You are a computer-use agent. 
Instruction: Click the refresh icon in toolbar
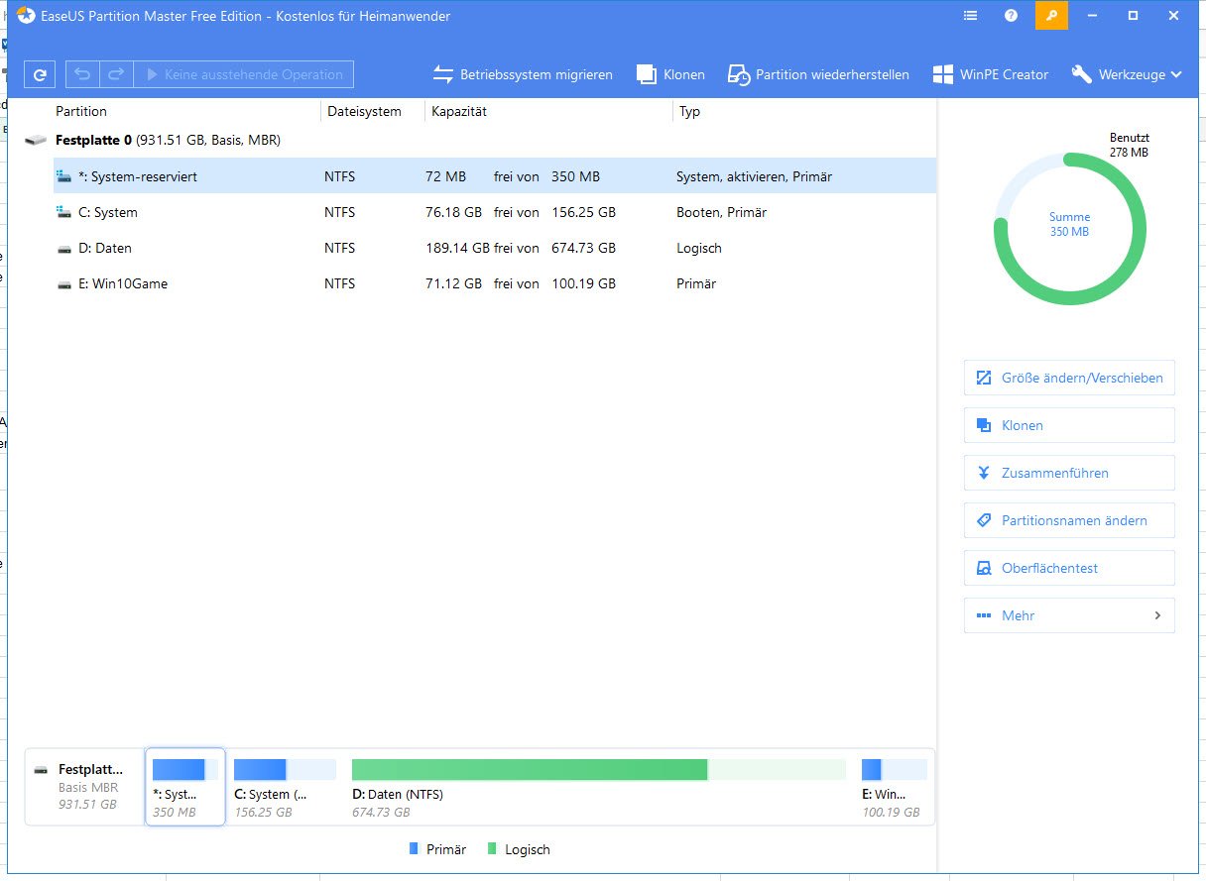click(40, 74)
